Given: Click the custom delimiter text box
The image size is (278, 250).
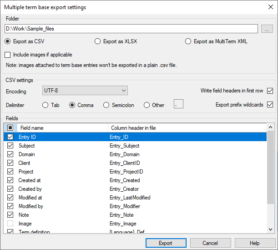Looking at the screenshot, I should pos(178,105).
